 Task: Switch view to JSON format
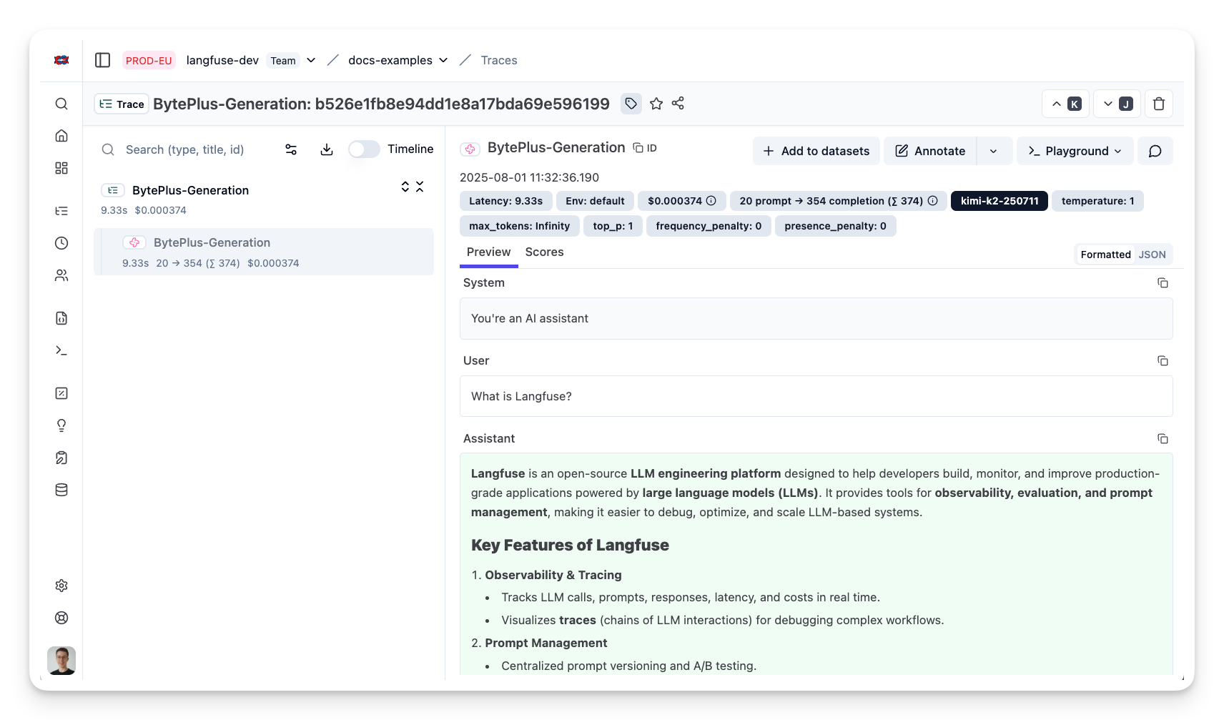1152,255
